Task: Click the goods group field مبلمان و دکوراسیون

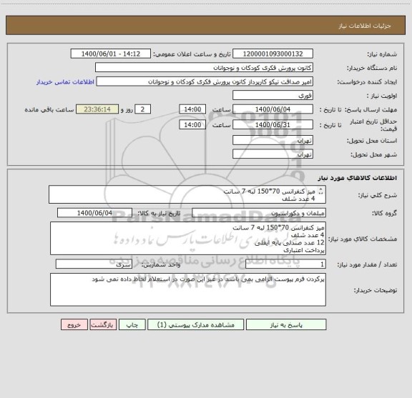Action: click(259, 213)
